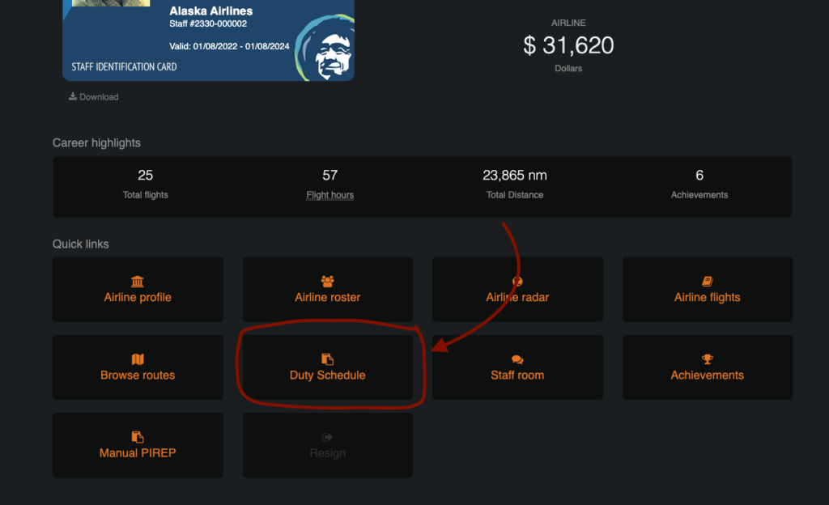Image resolution: width=829 pixels, height=505 pixels.
Task: Click the sign-out icon above Resign
Action: (327, 437)
